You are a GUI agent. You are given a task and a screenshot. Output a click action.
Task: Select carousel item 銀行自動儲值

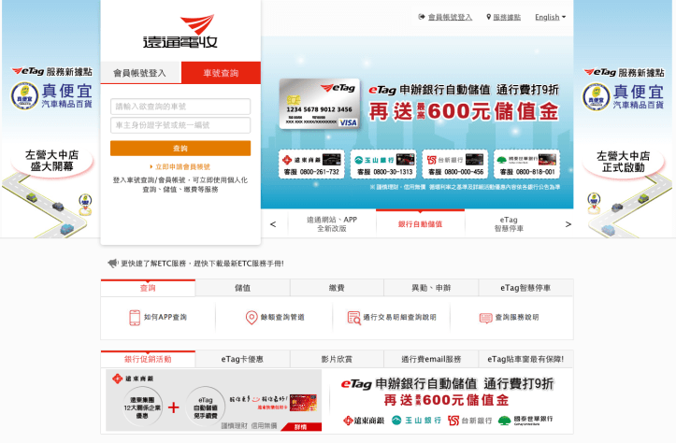click(x=421, y=223)
